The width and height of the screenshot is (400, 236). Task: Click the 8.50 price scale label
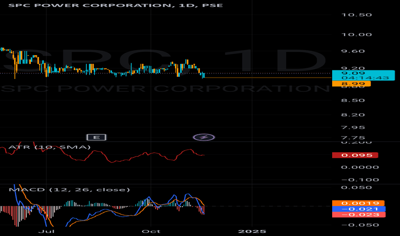click(353, 100)
